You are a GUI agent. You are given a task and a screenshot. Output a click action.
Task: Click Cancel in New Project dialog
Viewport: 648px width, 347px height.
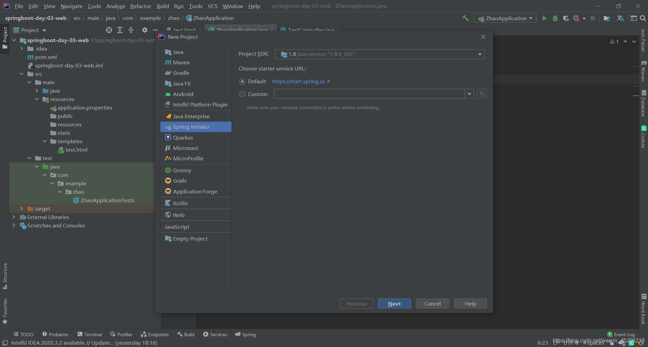432,304
